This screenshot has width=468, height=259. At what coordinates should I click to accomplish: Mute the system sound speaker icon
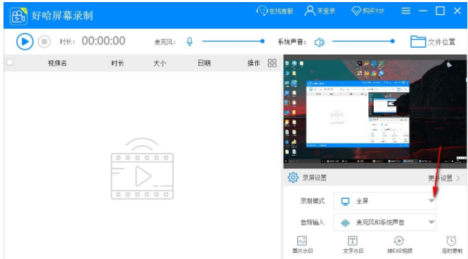(319, 42)
